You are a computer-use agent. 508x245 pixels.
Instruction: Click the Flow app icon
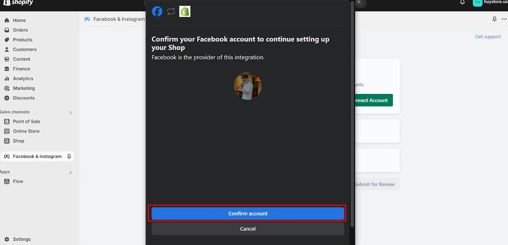click(7, 182)
